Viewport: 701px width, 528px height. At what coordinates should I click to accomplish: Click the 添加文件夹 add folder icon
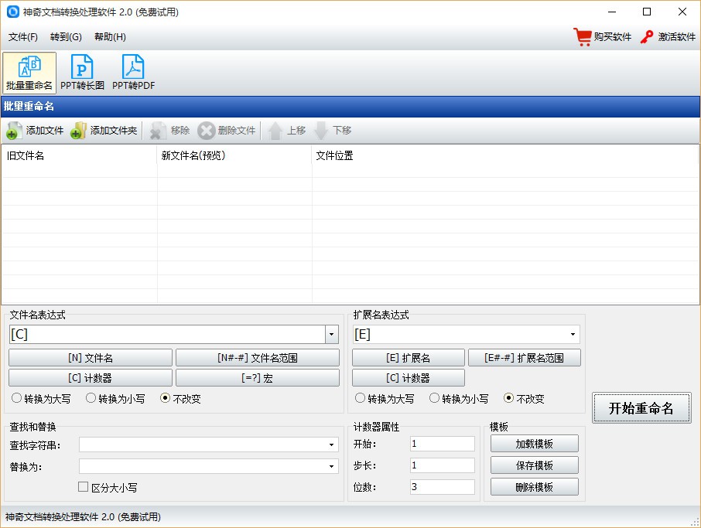point(78,131)
